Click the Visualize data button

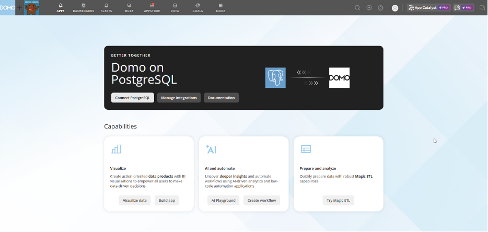coord(135,200)
